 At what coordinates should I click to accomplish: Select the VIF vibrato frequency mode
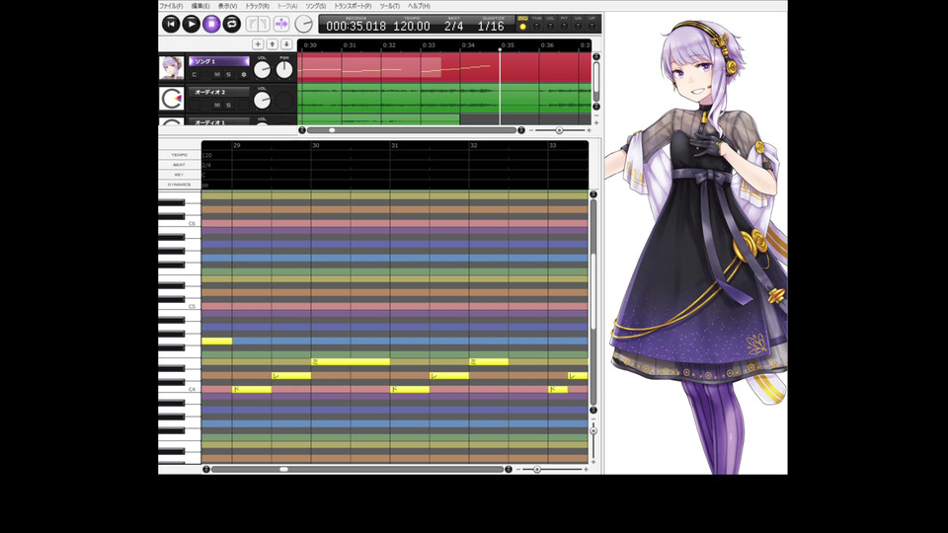pos(592,24)
